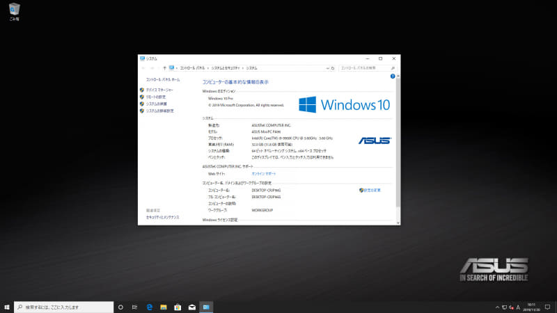Open セキュリティとメンテナンス link

click(x=163, y=217)
